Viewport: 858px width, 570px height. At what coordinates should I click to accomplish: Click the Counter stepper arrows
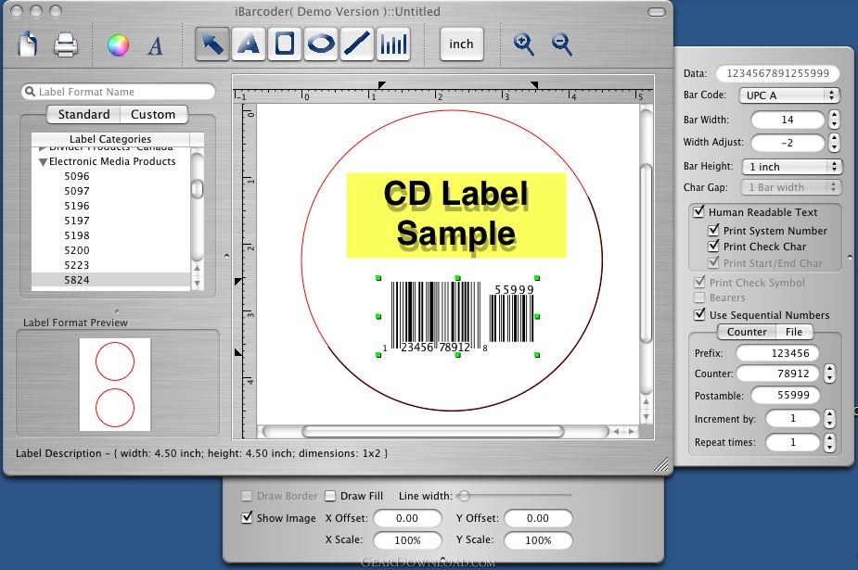830,374
